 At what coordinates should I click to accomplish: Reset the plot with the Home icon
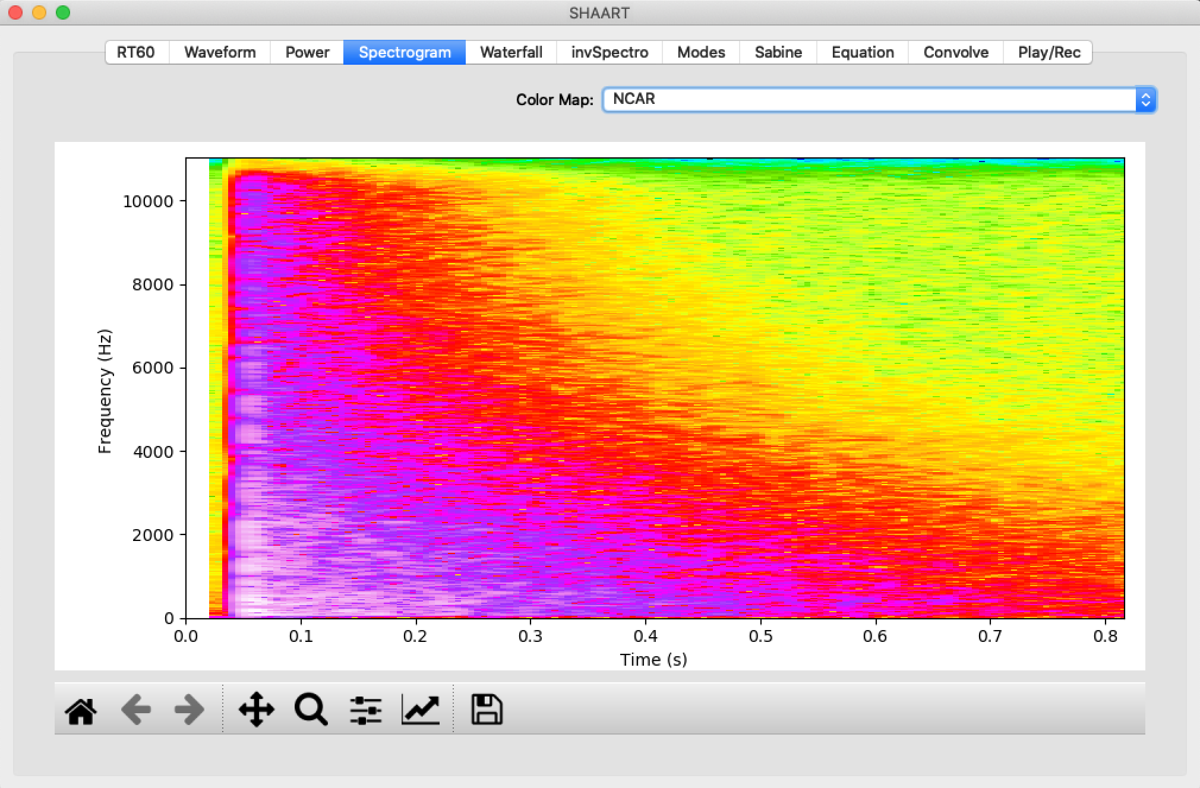point(81,710)
